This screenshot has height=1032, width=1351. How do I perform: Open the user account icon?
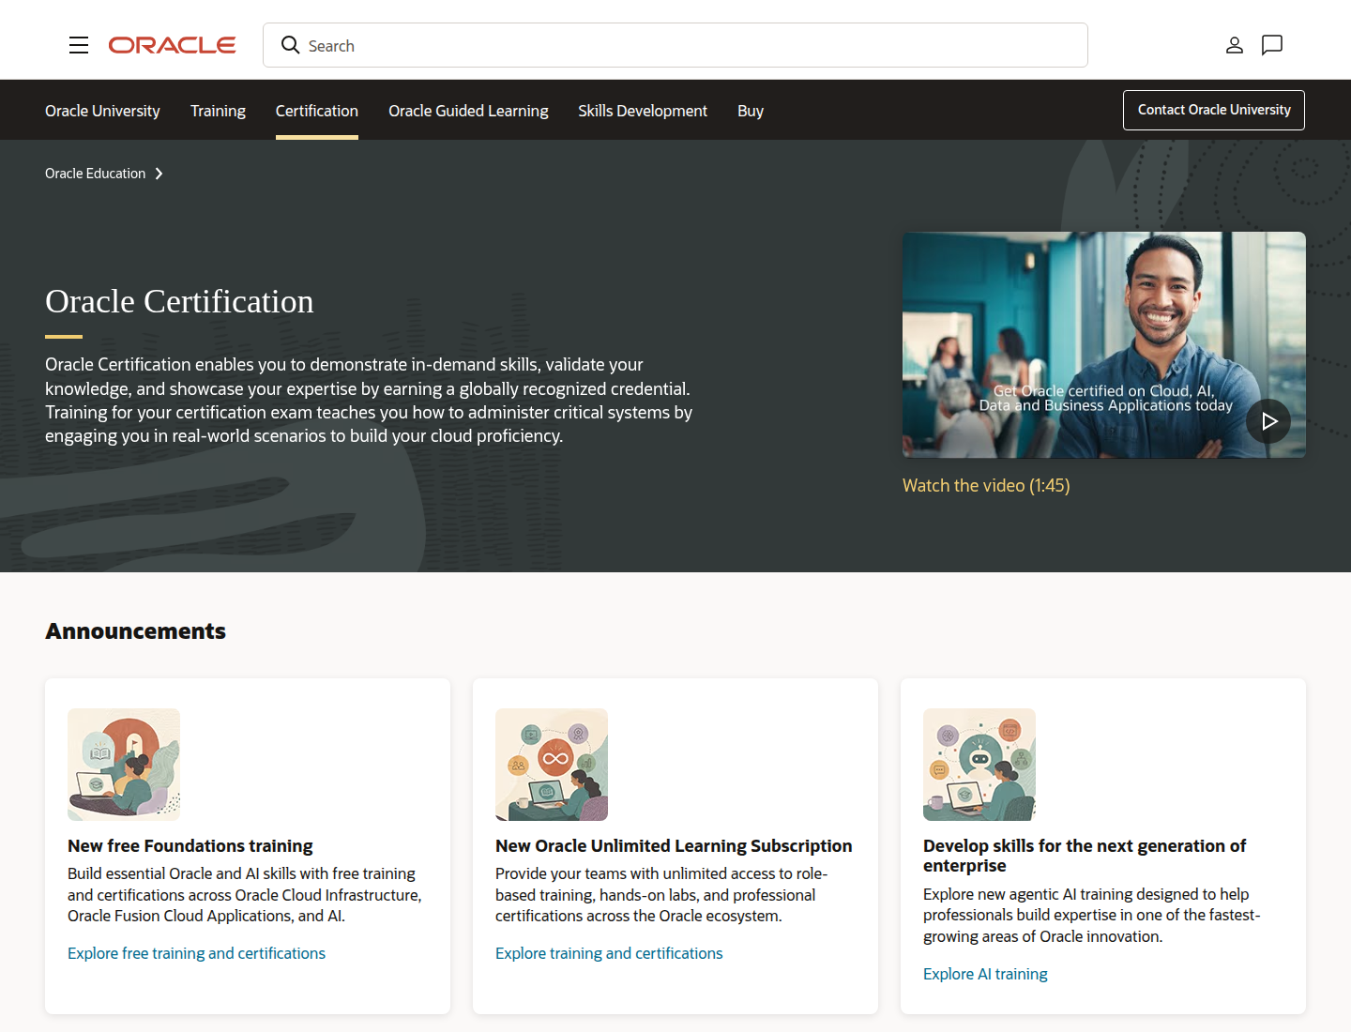tap(1235, 45)
